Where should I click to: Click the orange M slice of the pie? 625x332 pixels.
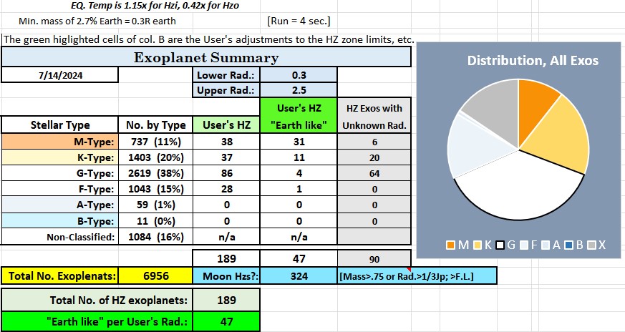point(536,107)
